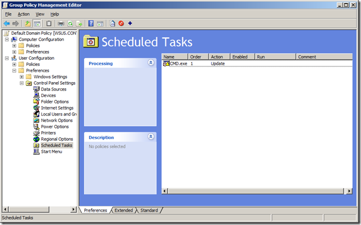Select the Regional Options label
The width and height of the screenshot is (361, 225).
coord(57,139)
